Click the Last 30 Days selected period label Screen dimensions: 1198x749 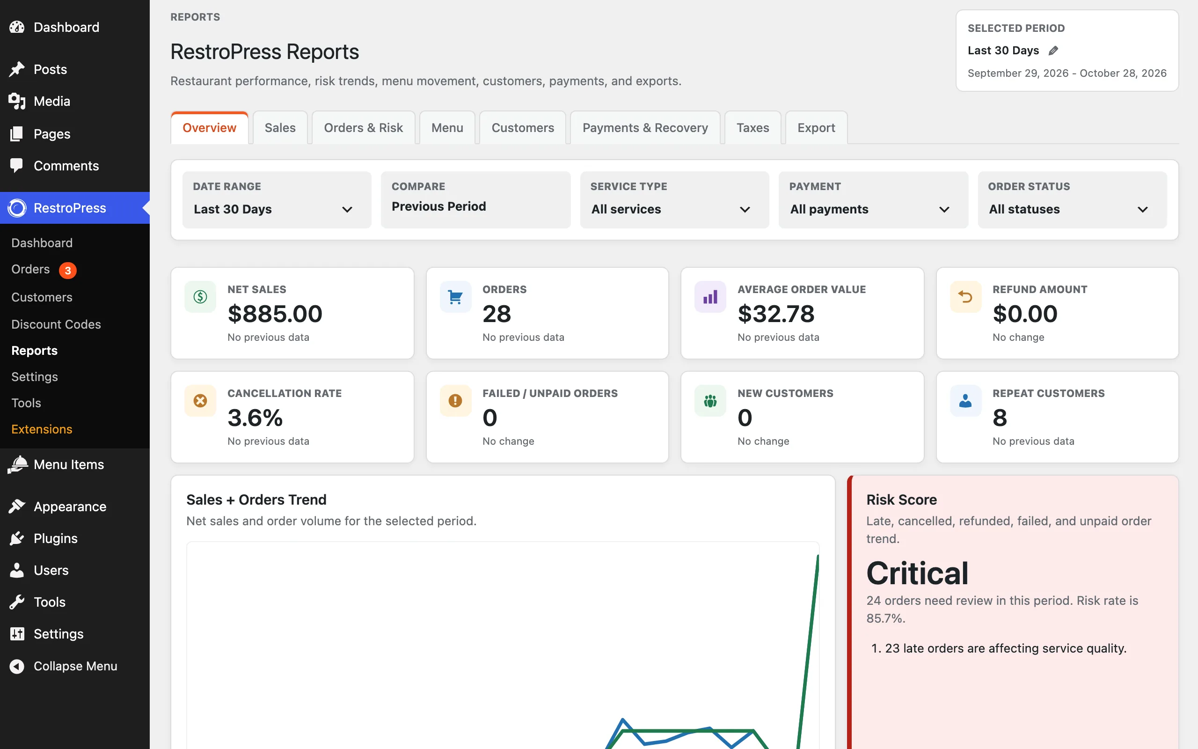tap(1003, 51)
